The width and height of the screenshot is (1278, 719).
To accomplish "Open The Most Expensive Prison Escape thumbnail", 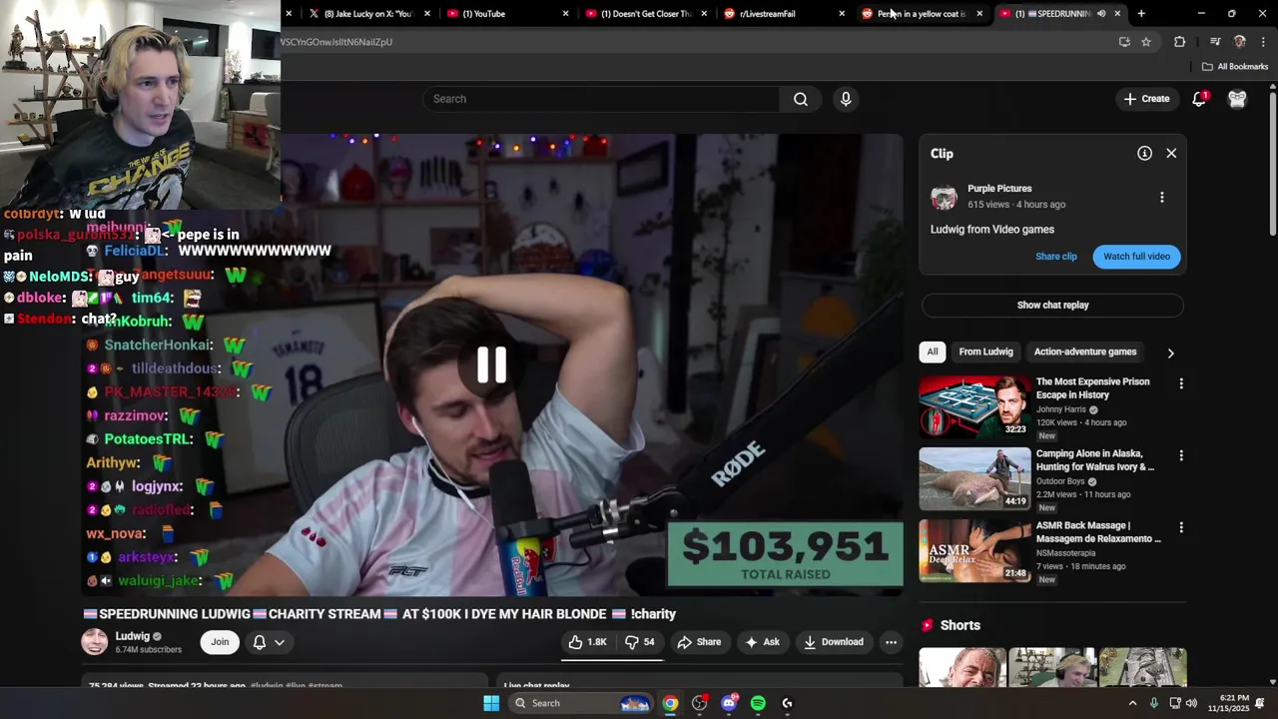I will pos(974,406).
